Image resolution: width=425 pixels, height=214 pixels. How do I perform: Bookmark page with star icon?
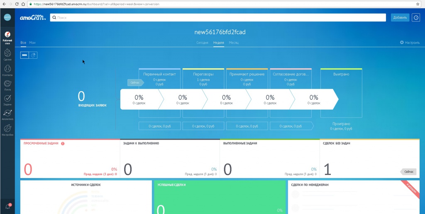point(418,4)
